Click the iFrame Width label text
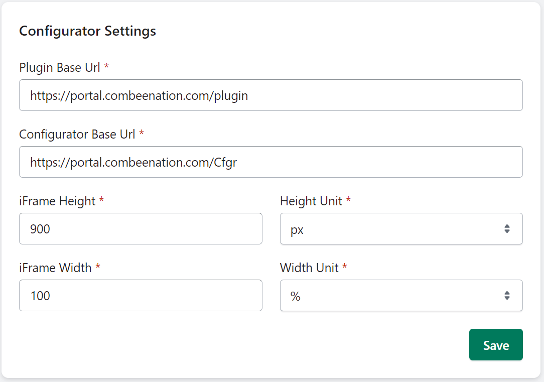Image resolution: width=544 pixels, height=382 pixels. (x=55, y=268)
